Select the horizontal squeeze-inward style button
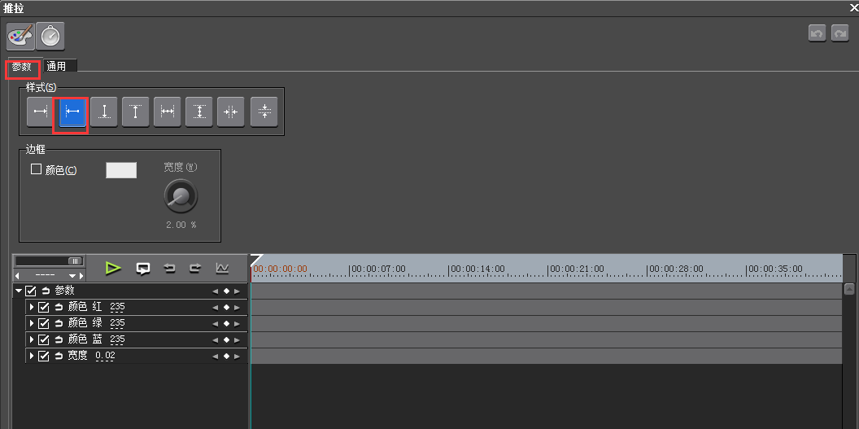 [x=231, y=112]
